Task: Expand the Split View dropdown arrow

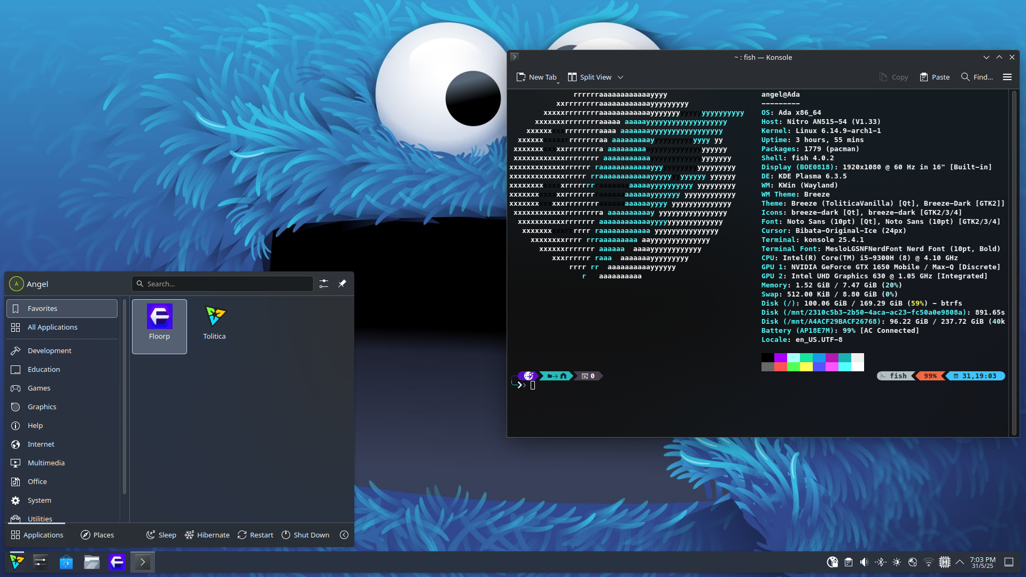Action: point(620,77)
